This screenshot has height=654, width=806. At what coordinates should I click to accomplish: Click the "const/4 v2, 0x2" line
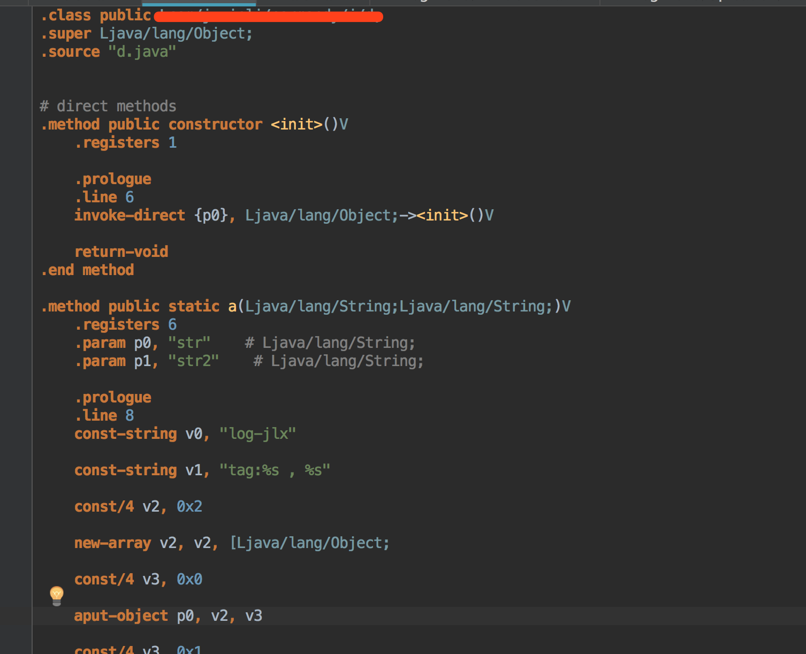[139, 507]
